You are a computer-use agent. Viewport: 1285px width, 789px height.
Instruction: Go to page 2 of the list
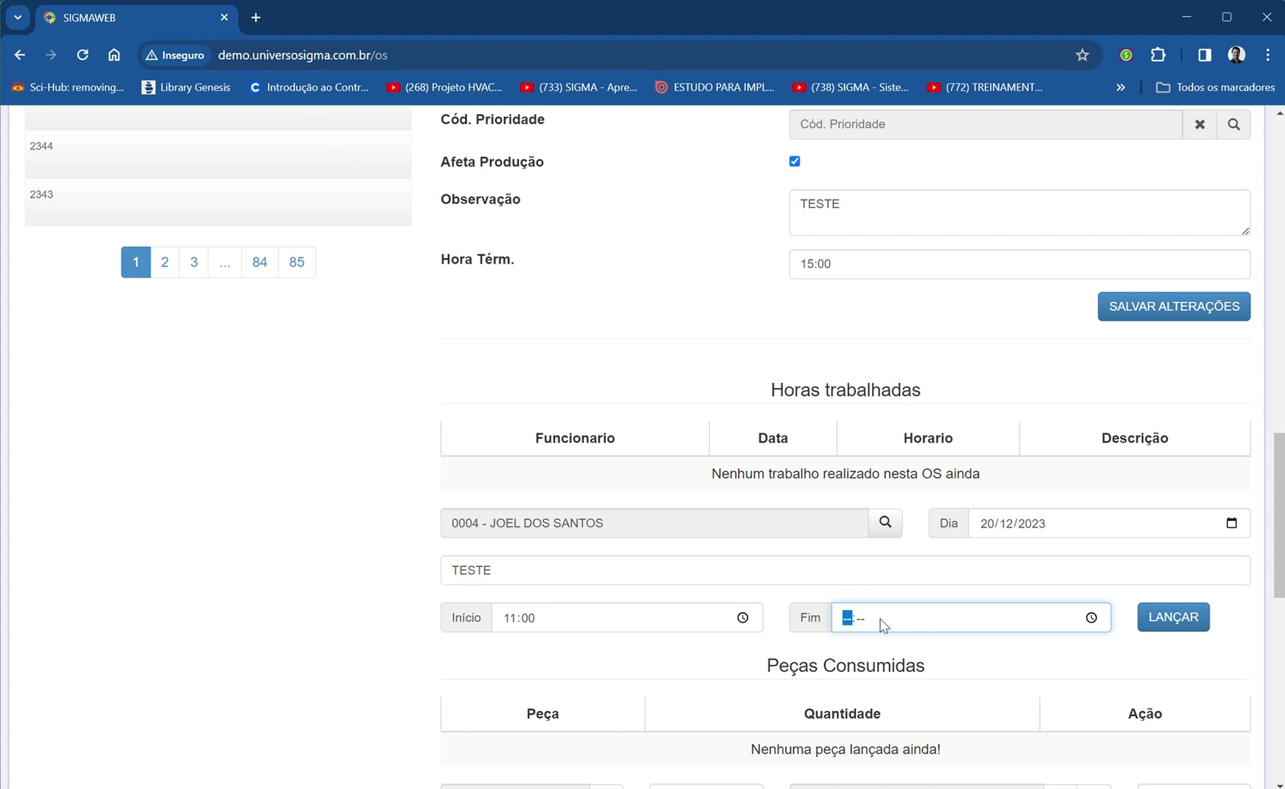[x=165, y=262]
